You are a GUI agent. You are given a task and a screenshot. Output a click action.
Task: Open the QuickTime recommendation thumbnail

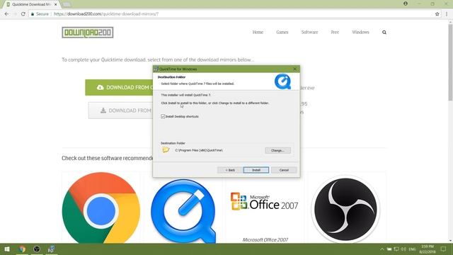(x=183, y=210)
